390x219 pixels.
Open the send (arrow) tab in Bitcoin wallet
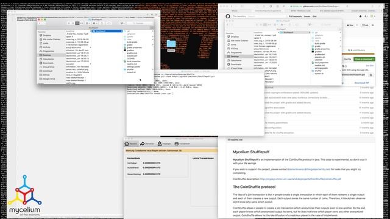pyautogui.click(x=147, y=144)
